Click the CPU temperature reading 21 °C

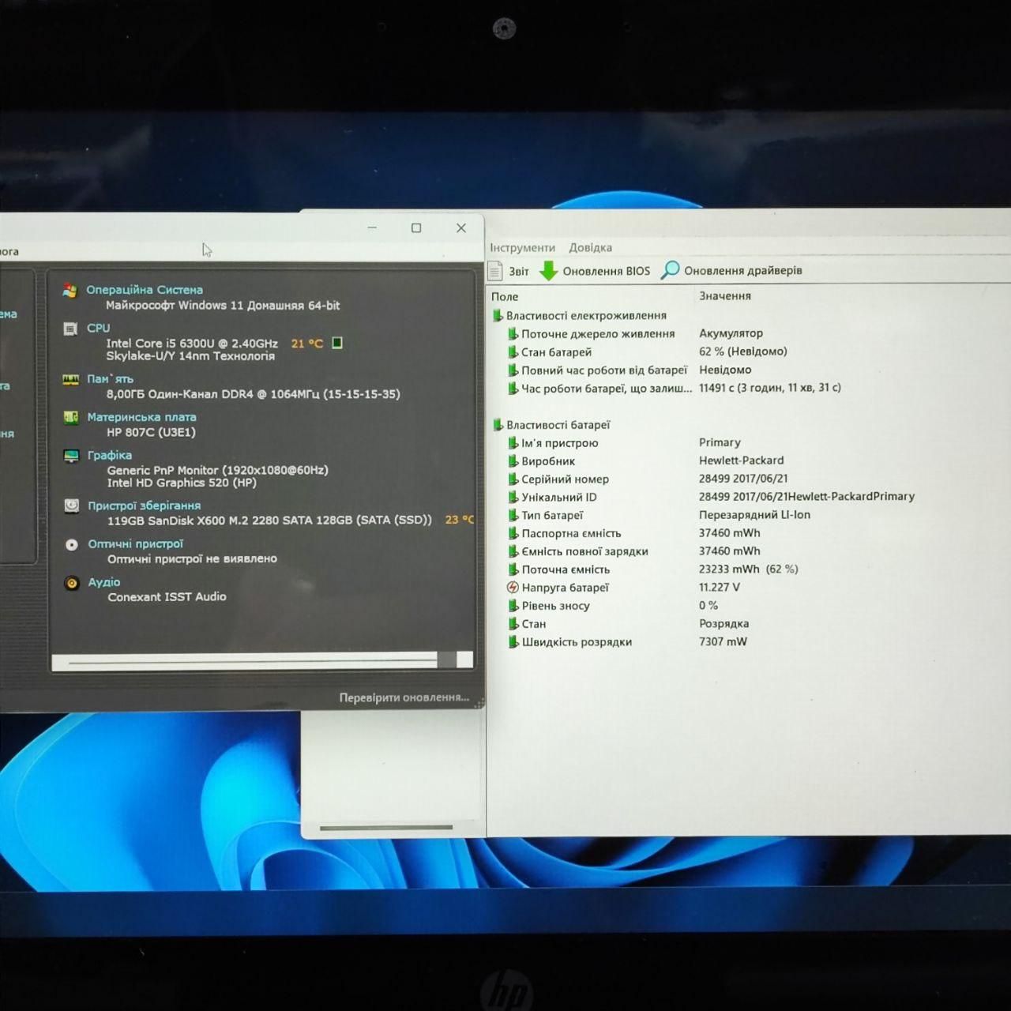307,344
